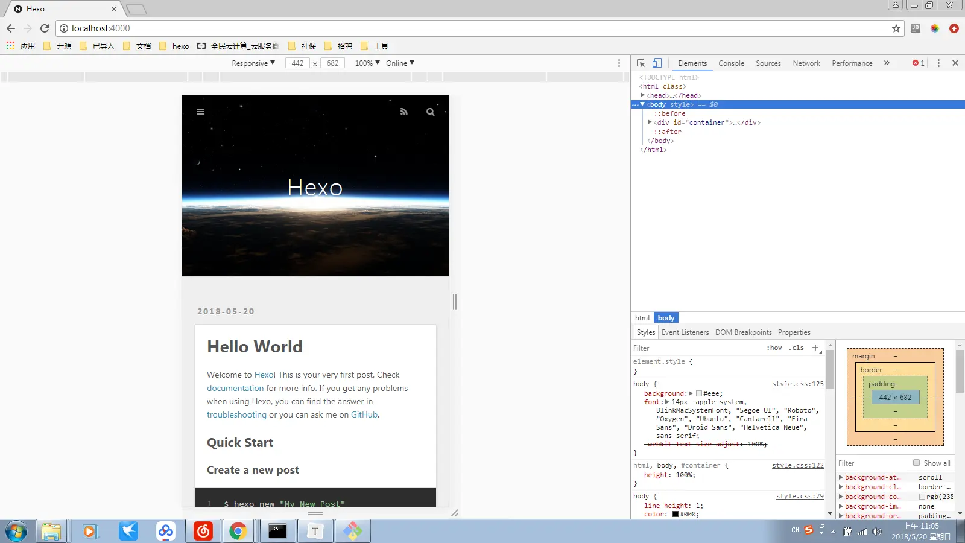Open the hamburger menu on Hexo page
The image size is (965, 543).
pyautogui.click(x=200, y=112)
